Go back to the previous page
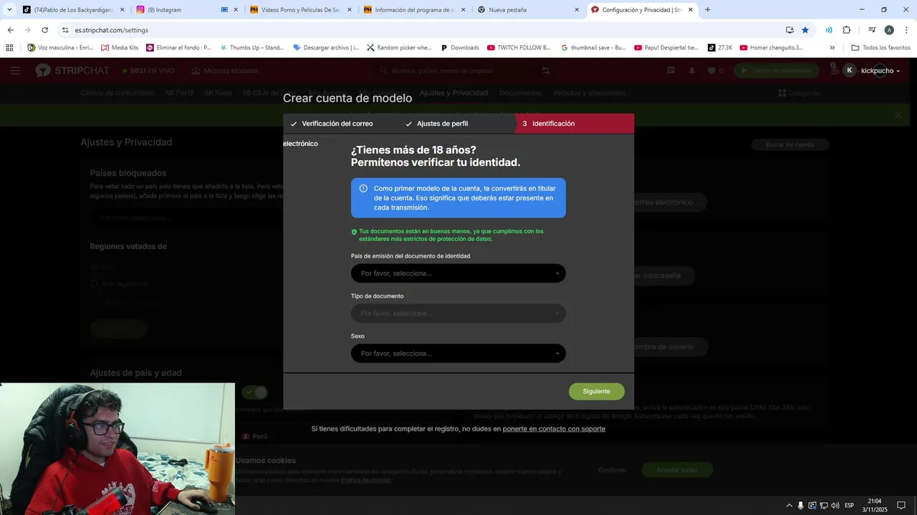This screenshot has width=917, height=515. pos(10,30)
